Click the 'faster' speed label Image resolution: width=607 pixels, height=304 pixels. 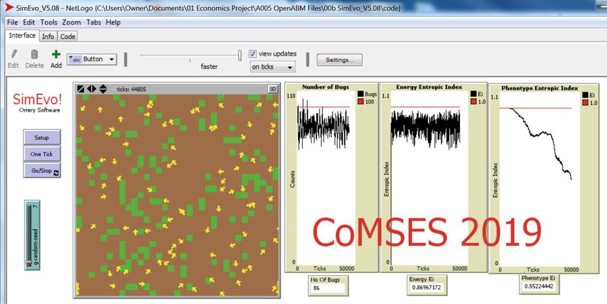209,67
